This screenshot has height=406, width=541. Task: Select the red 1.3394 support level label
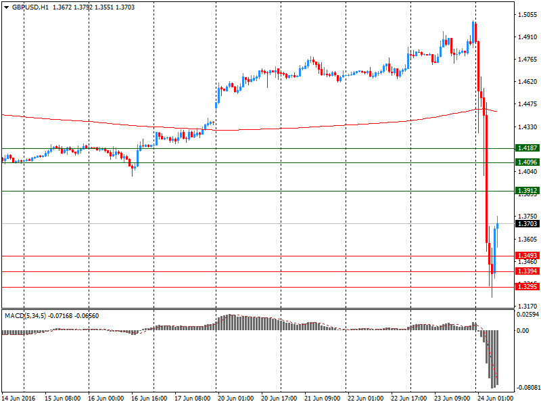coord(527,271)
